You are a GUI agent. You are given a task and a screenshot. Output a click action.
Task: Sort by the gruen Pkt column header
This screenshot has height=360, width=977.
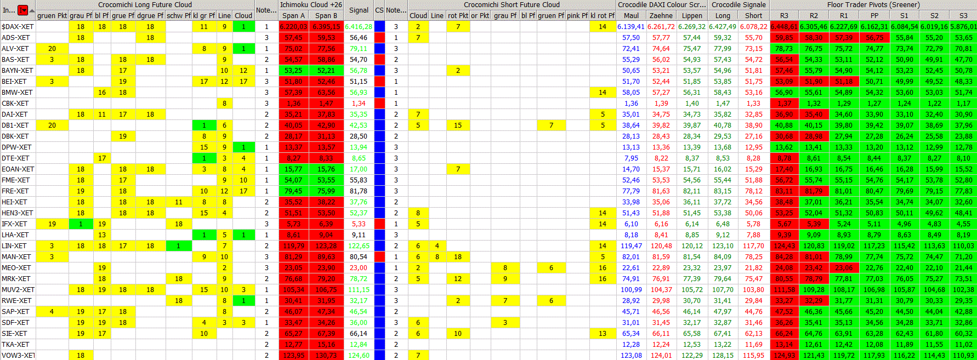(x=52, y=15)
